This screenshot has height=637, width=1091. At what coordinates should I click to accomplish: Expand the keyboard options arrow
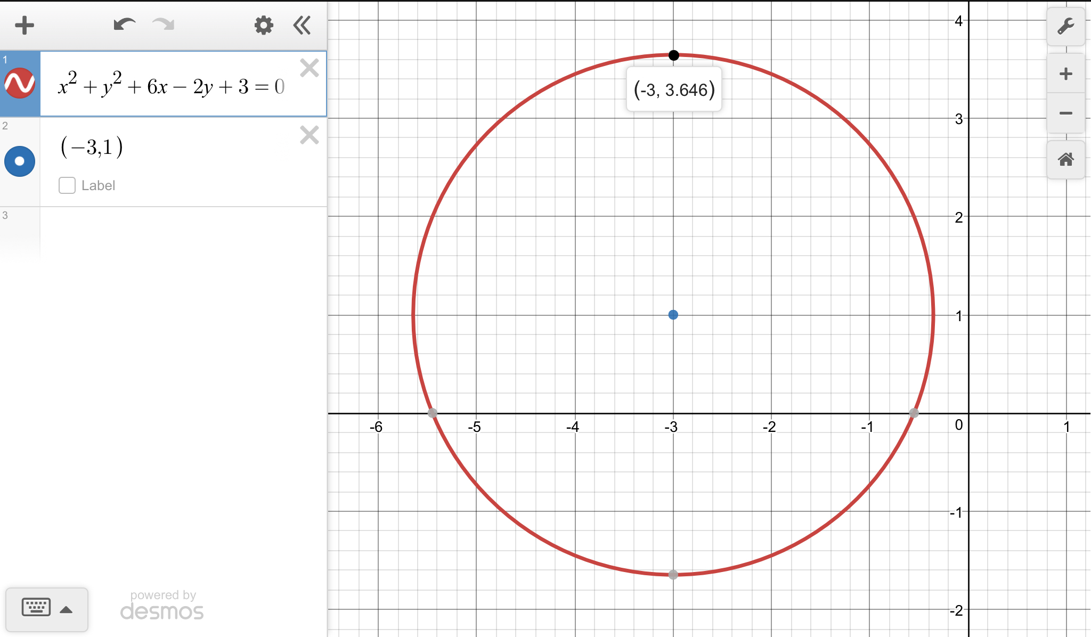tap(66, 610)
